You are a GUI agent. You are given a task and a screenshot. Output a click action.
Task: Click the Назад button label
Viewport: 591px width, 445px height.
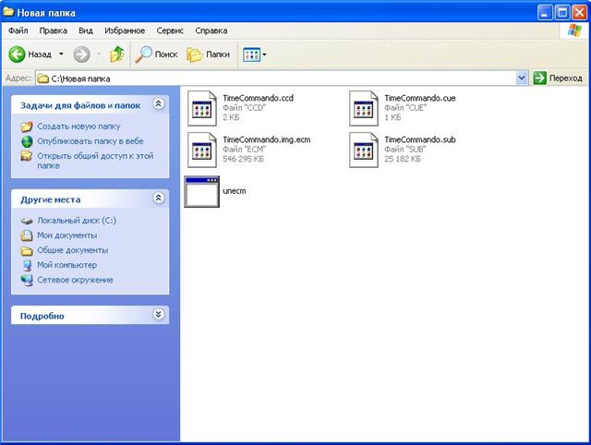point(40,54)
